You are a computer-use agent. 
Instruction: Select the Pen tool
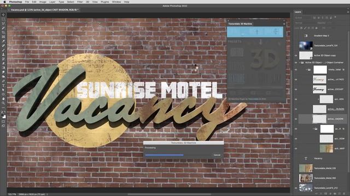3,81
